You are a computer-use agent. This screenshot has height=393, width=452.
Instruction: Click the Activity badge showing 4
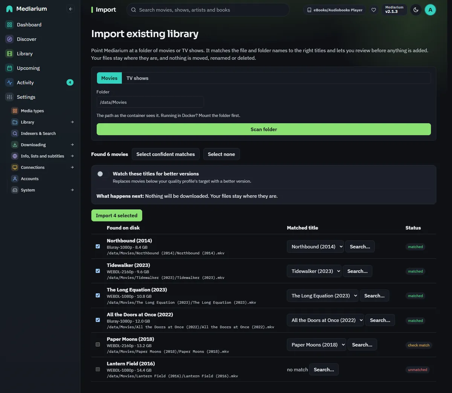coord(70,83)
